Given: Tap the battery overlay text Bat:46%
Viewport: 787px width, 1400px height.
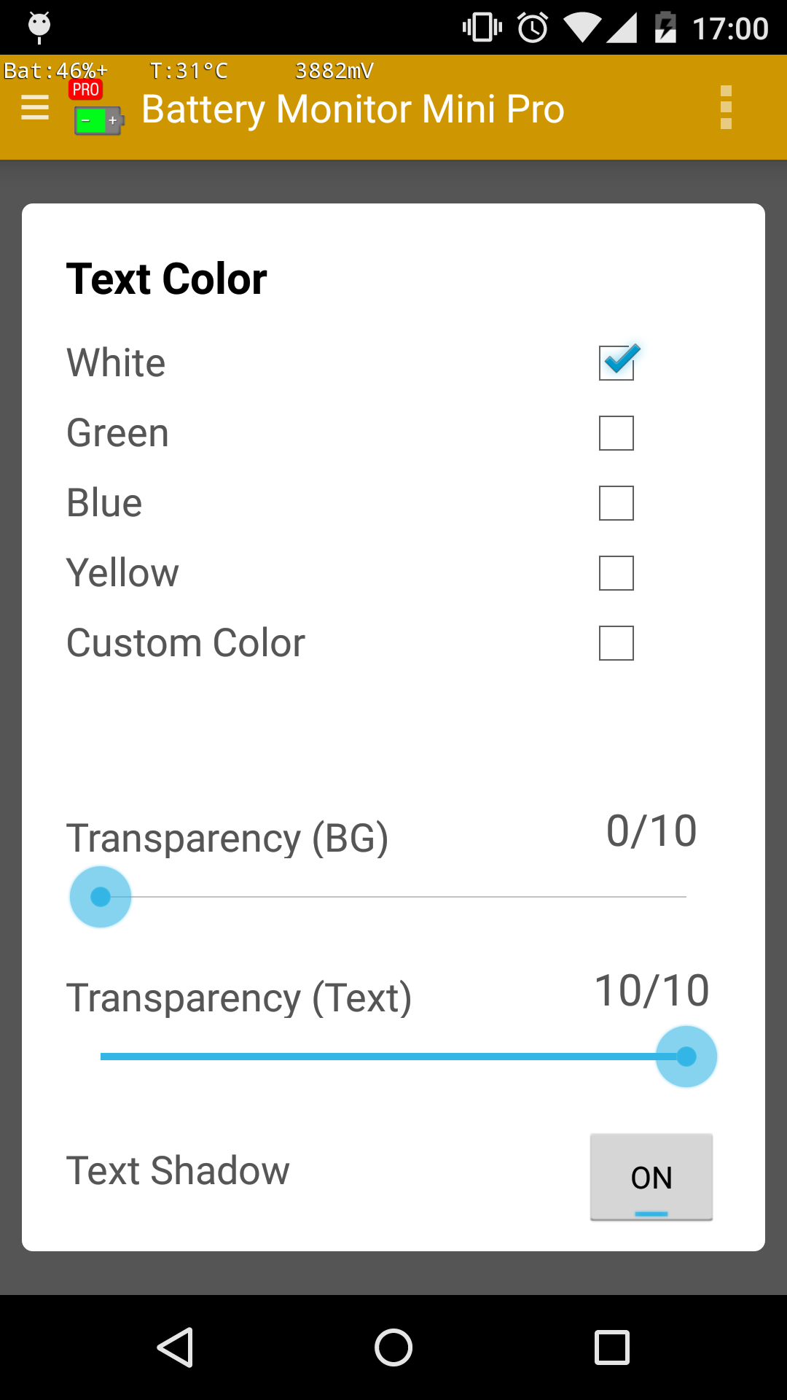Looking at the screenshot, I should [55, 71].
